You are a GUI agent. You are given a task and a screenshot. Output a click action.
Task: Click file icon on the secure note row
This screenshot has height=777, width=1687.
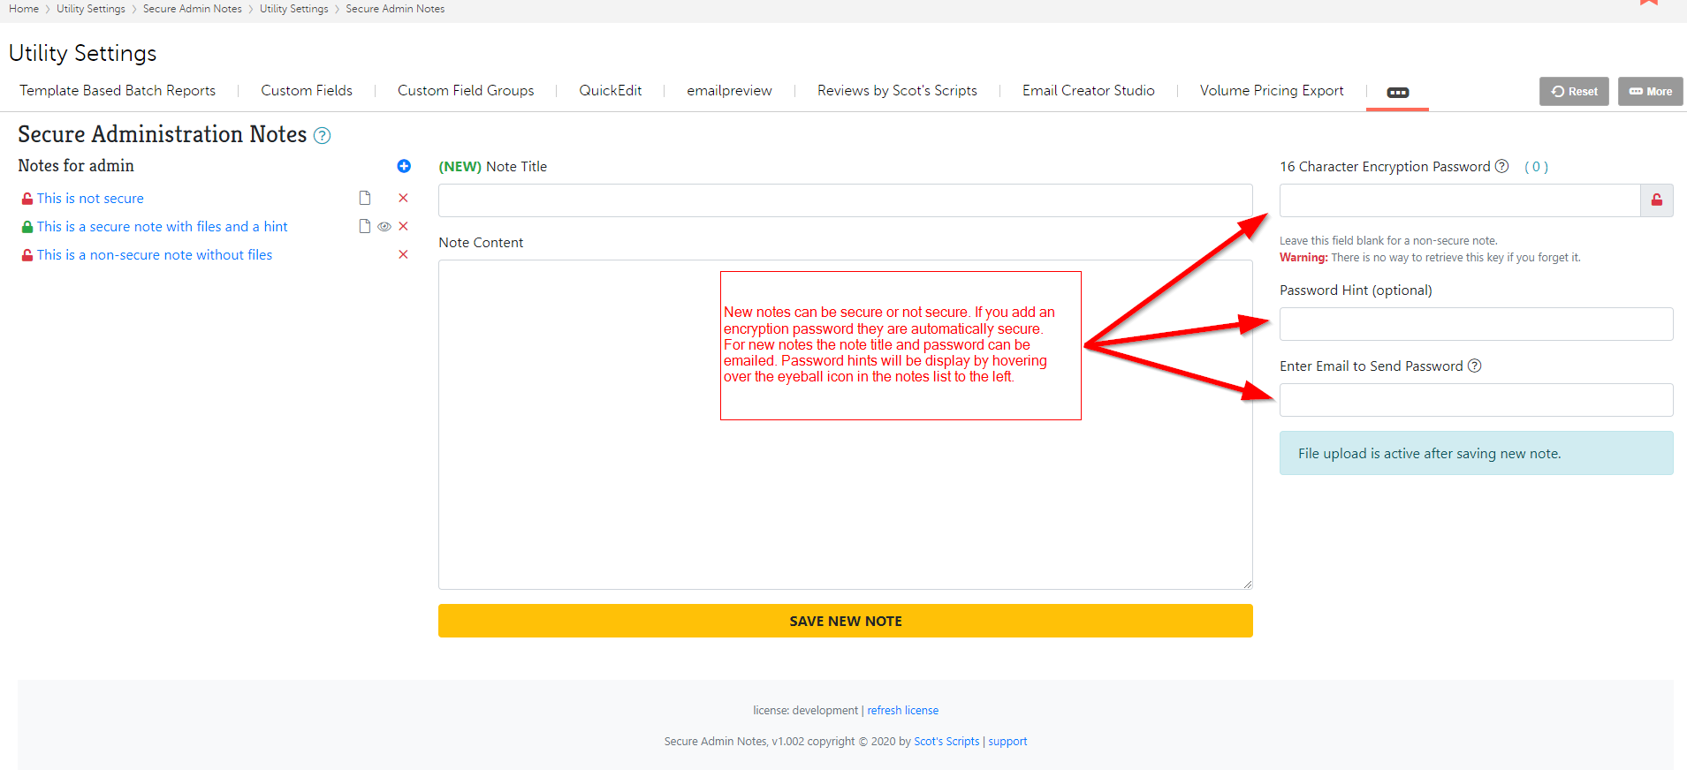pos(365,227)
